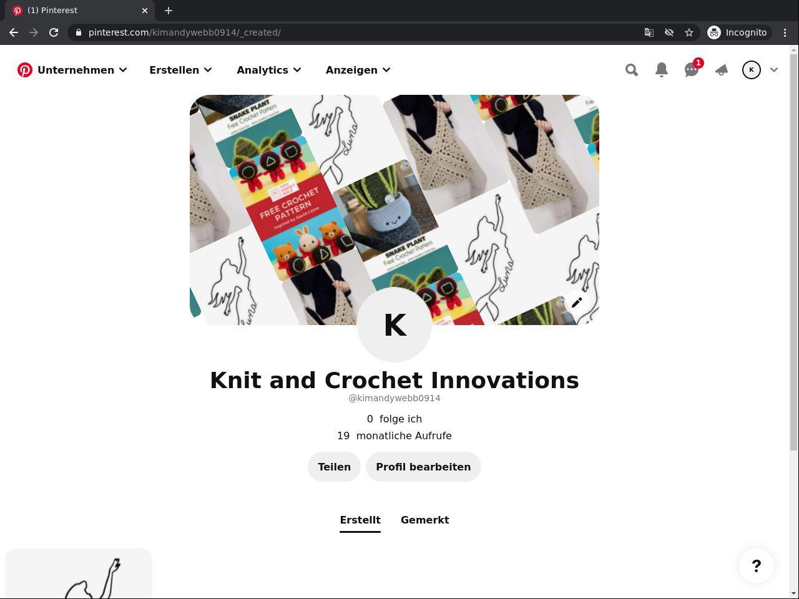Click the address bar URL
799x599 pixels.
(185, 32)
